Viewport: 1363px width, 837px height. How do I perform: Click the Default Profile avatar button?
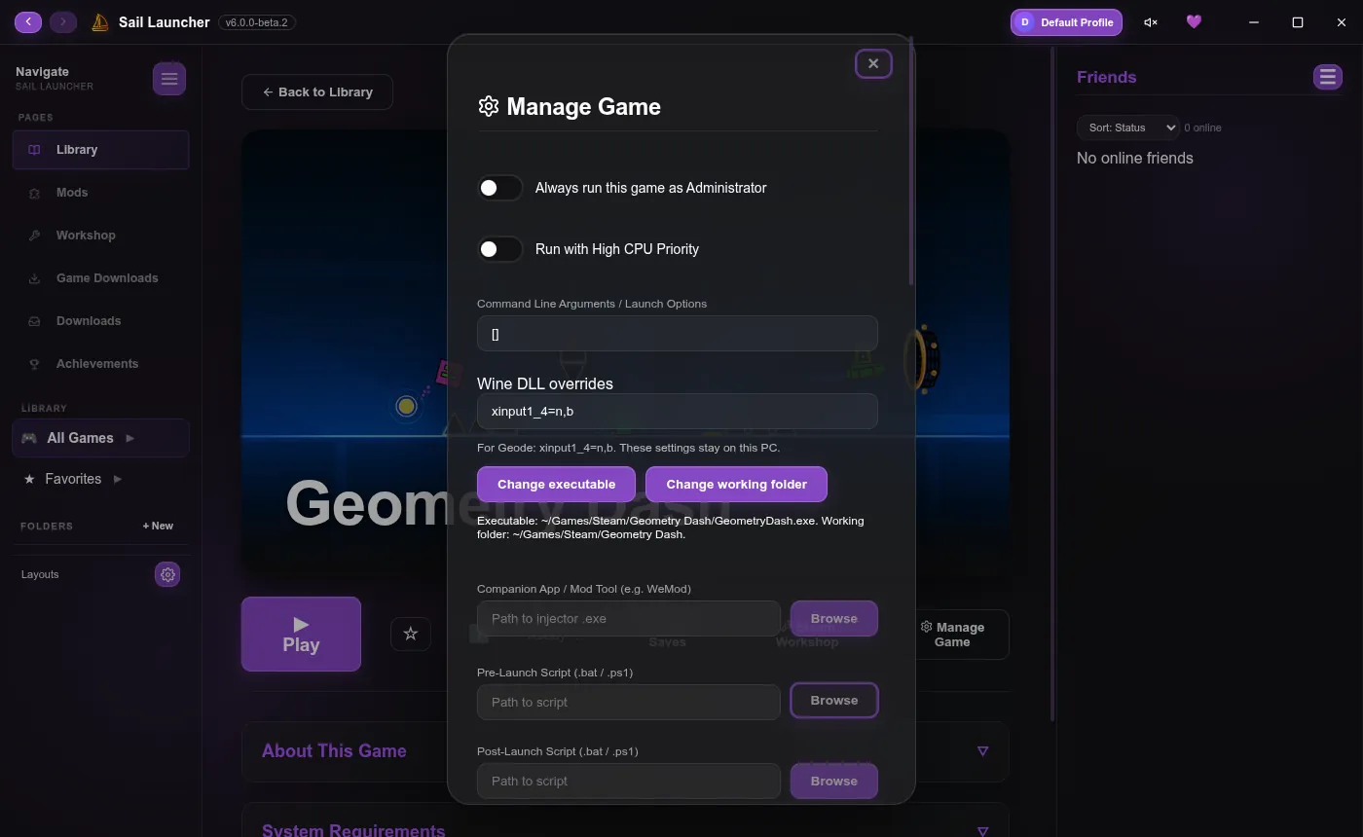1066,22
